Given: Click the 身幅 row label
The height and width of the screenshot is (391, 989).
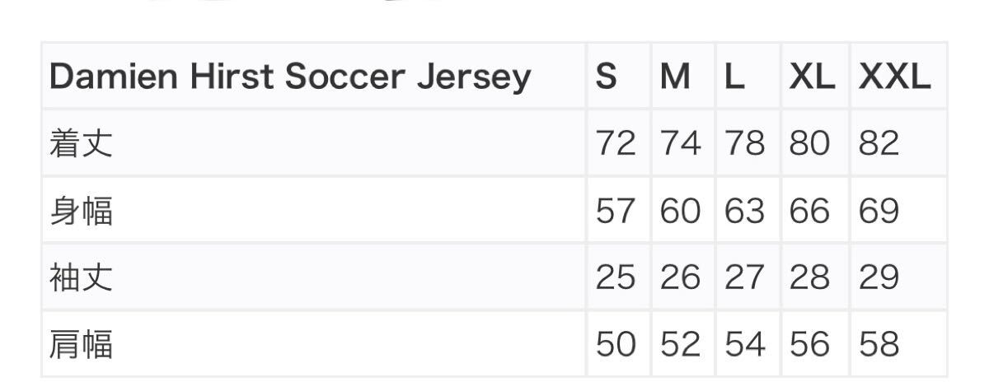Looking at the screenshot, I should click(81, 212).
